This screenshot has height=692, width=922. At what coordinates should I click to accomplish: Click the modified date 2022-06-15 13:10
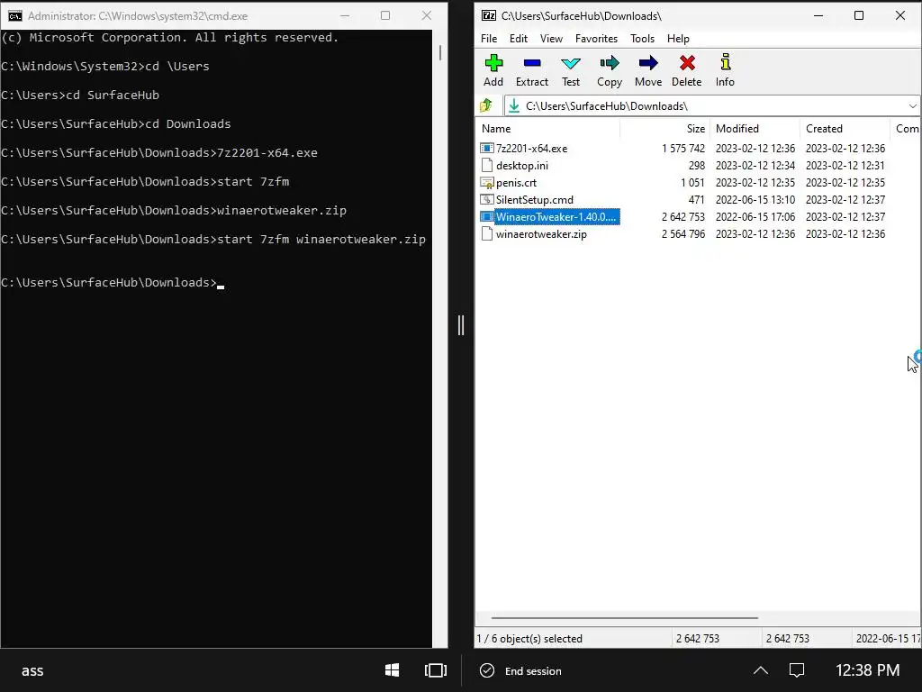(x=755, y=199)
